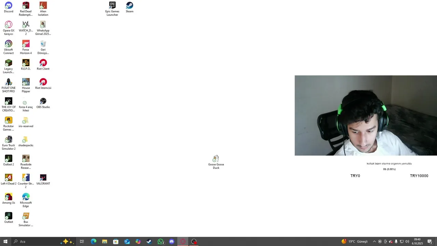Select the iris-reserved folder
The width and height of the screenshot is (437, 246).
click(x=26, y=122)
